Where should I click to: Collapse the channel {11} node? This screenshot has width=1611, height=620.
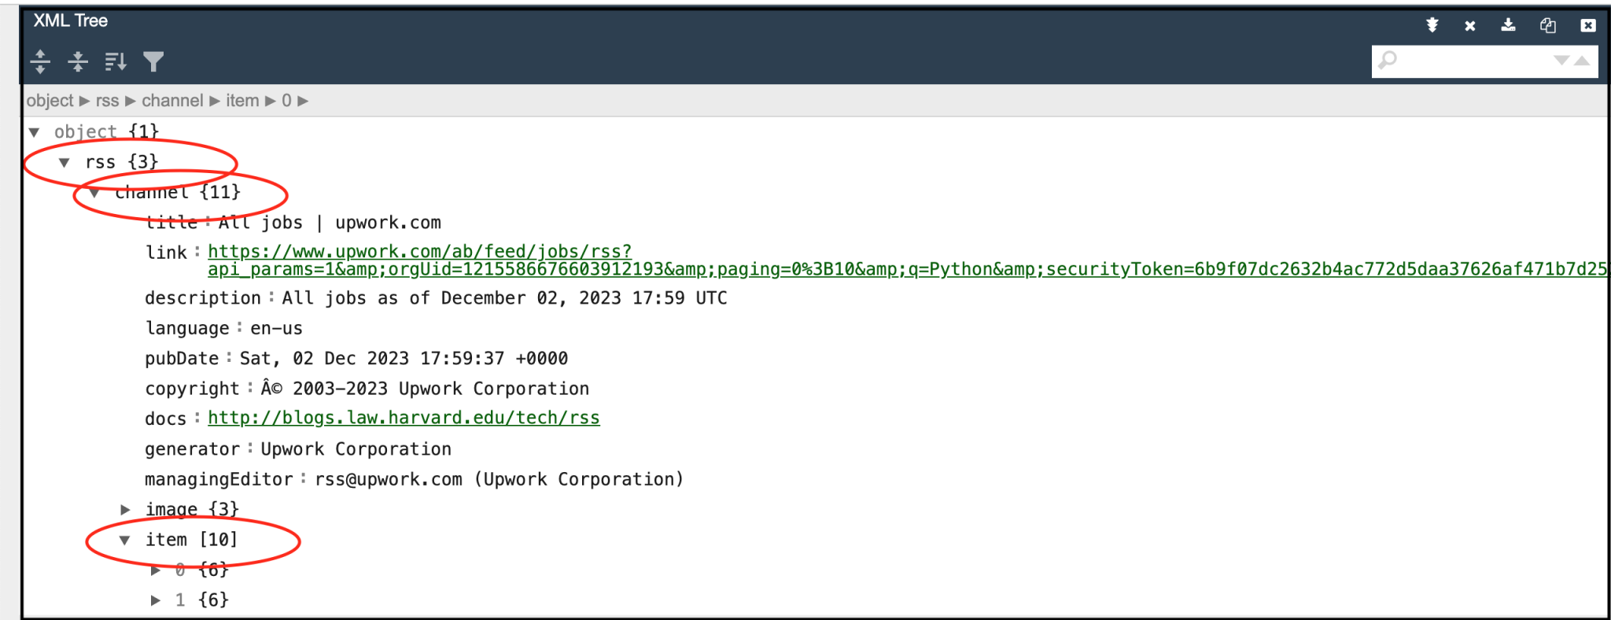[94, 193]
